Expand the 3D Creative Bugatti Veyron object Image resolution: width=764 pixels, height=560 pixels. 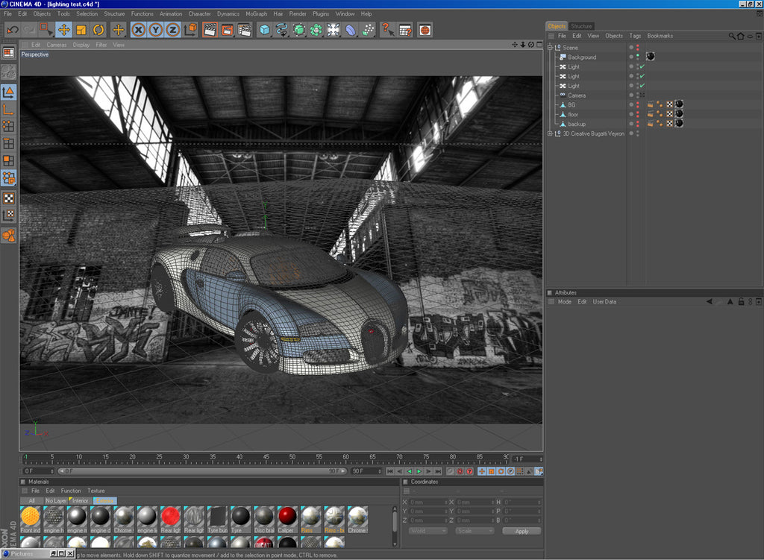tap(549, 133)
